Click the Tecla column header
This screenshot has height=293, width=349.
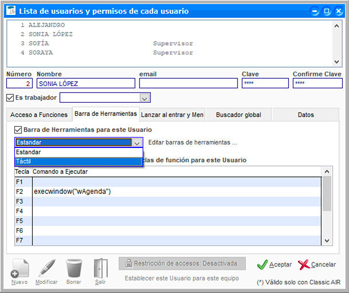tap(22, 171)
